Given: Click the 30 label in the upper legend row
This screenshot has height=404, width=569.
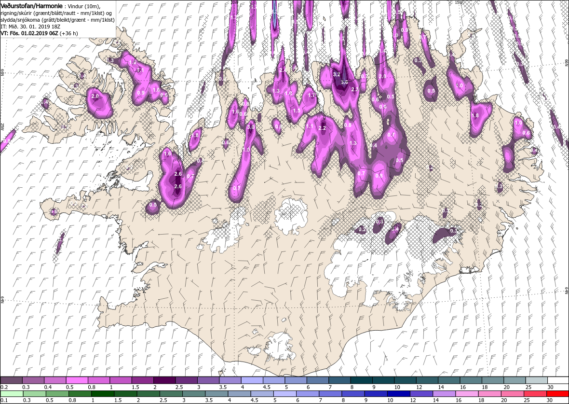Looking at the screenshot, I should 551,387.
